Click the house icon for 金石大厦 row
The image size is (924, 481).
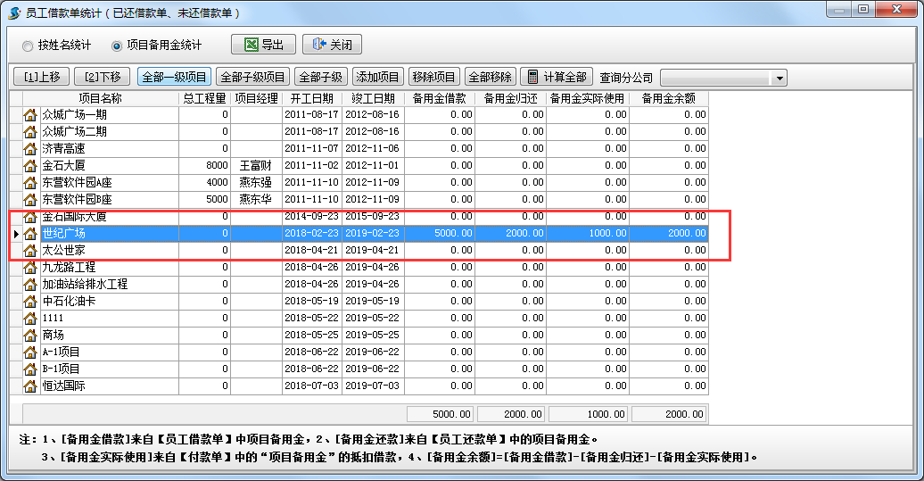click(x=29, y=166)
